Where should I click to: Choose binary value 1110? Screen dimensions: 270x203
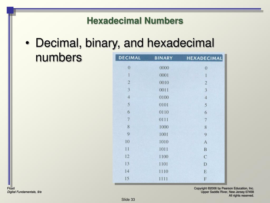[x=163, y=172]
